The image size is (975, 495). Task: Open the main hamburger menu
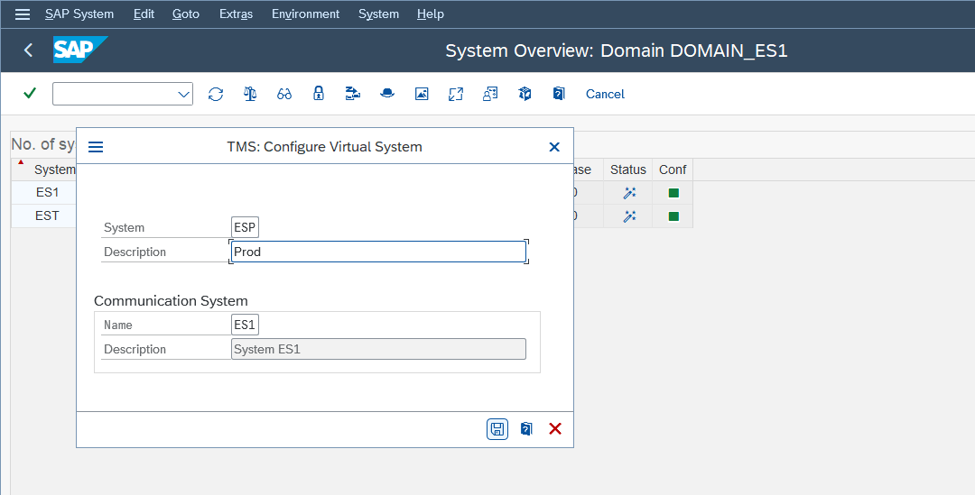click(23, 14)
